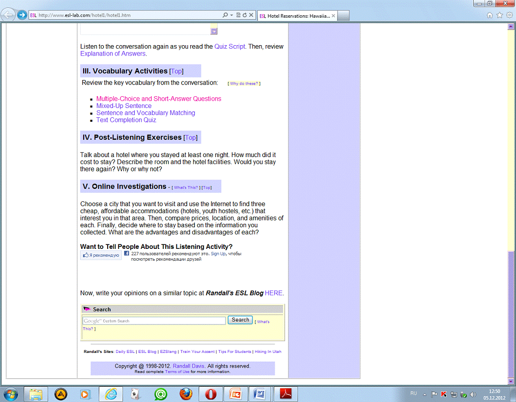516x402 pixels.
Task: Launch Opera from the taskbar
Action: [x=211, y=394]
